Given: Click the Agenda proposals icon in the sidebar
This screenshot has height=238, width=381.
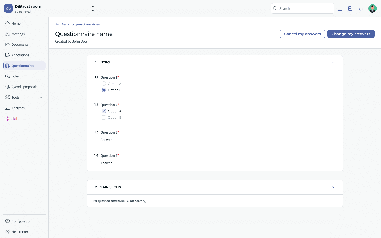Looking at the screenshot, I should [x=7, y=87].
